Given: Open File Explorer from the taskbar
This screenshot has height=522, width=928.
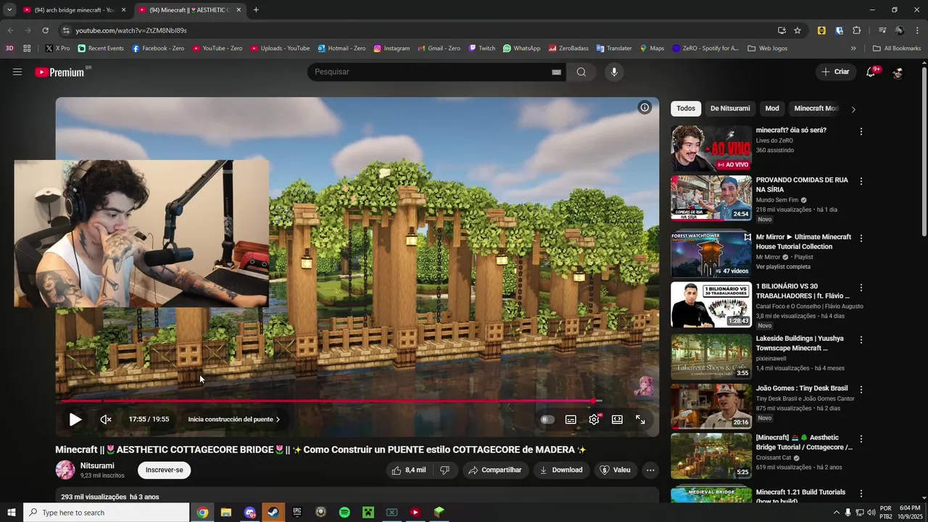Looking at the screenshot, I should click(x=226, y=513).
